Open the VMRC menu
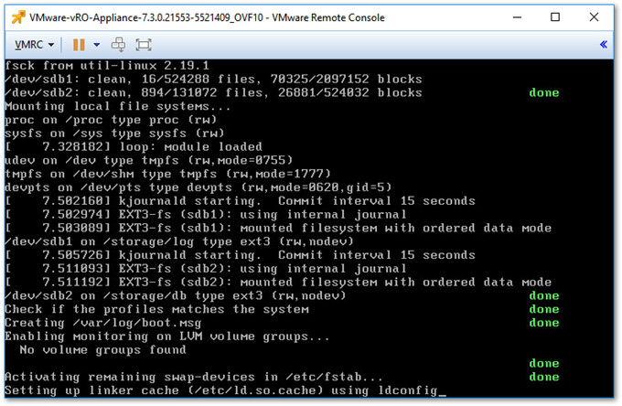 tap(34, 45)
